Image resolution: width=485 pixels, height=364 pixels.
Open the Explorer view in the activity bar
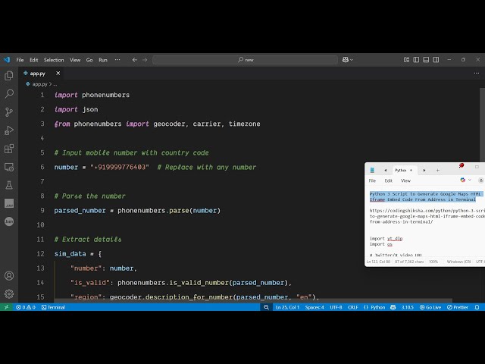click(x=9, y=76)
